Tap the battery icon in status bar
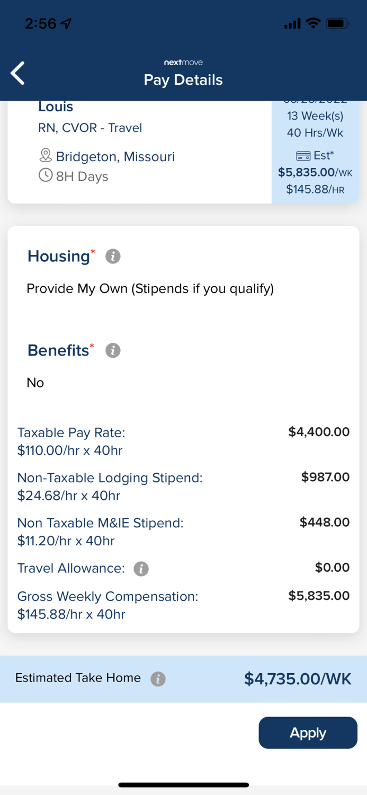 [x=337, y=23]
